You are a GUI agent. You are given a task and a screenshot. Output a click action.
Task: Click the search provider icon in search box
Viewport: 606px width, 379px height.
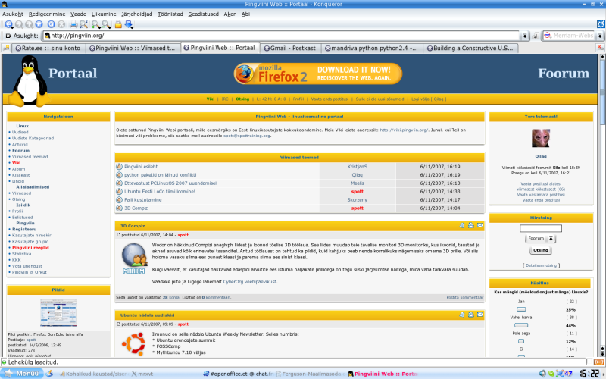(x=548, y=36)
